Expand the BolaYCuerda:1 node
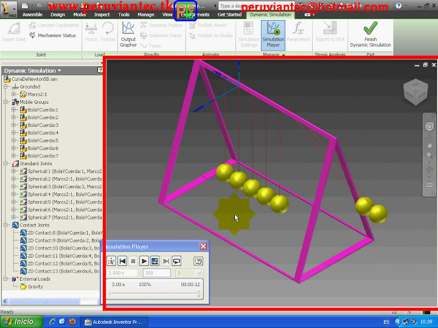 [13, 109]
